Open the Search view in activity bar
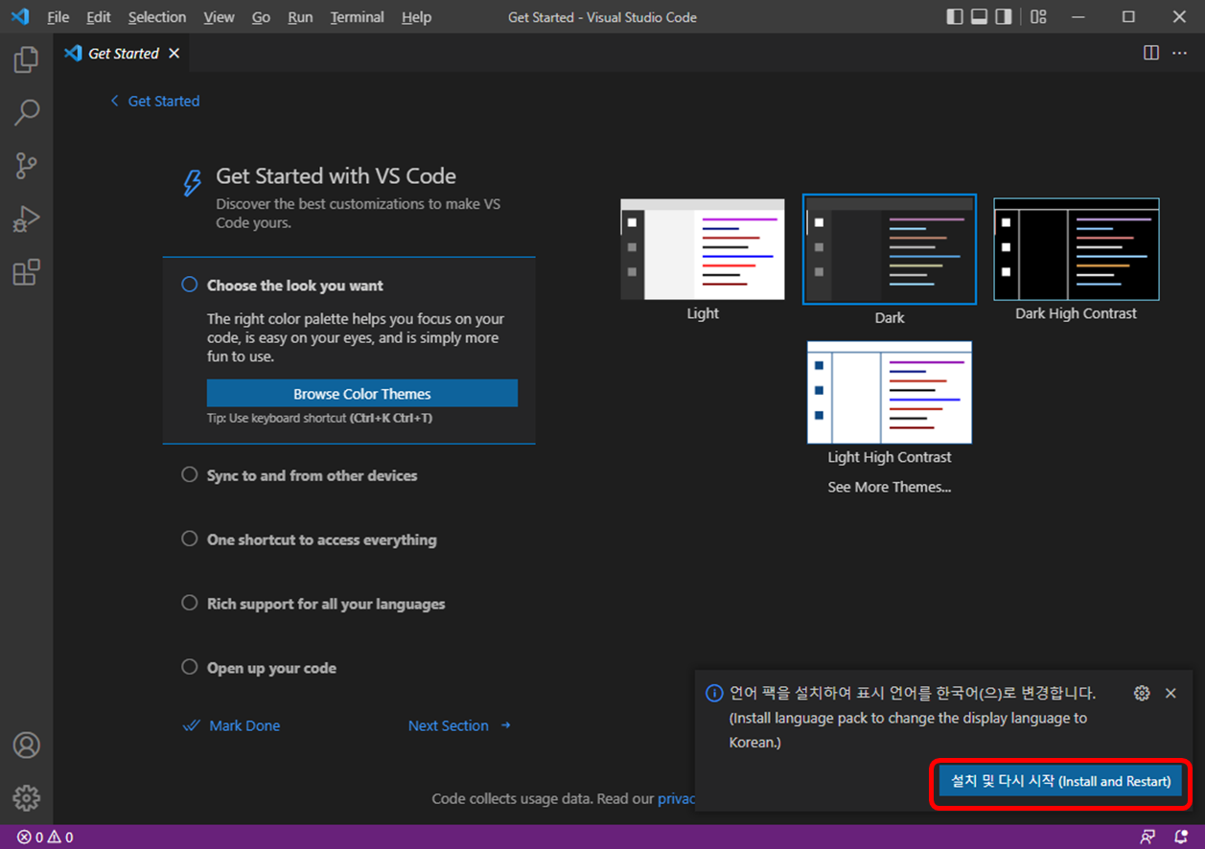The image size is (1205, 849). click(26, 113)
